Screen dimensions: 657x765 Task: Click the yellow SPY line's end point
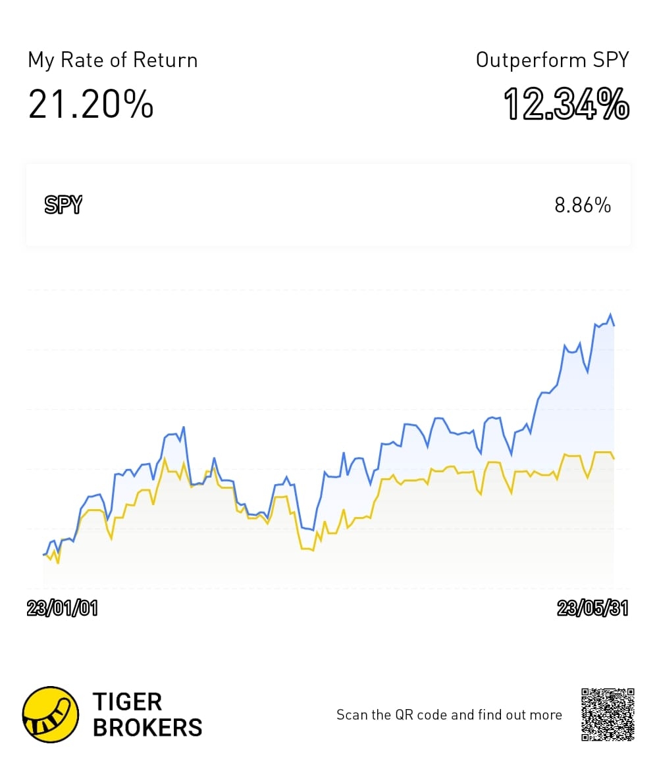pos(614,458)
